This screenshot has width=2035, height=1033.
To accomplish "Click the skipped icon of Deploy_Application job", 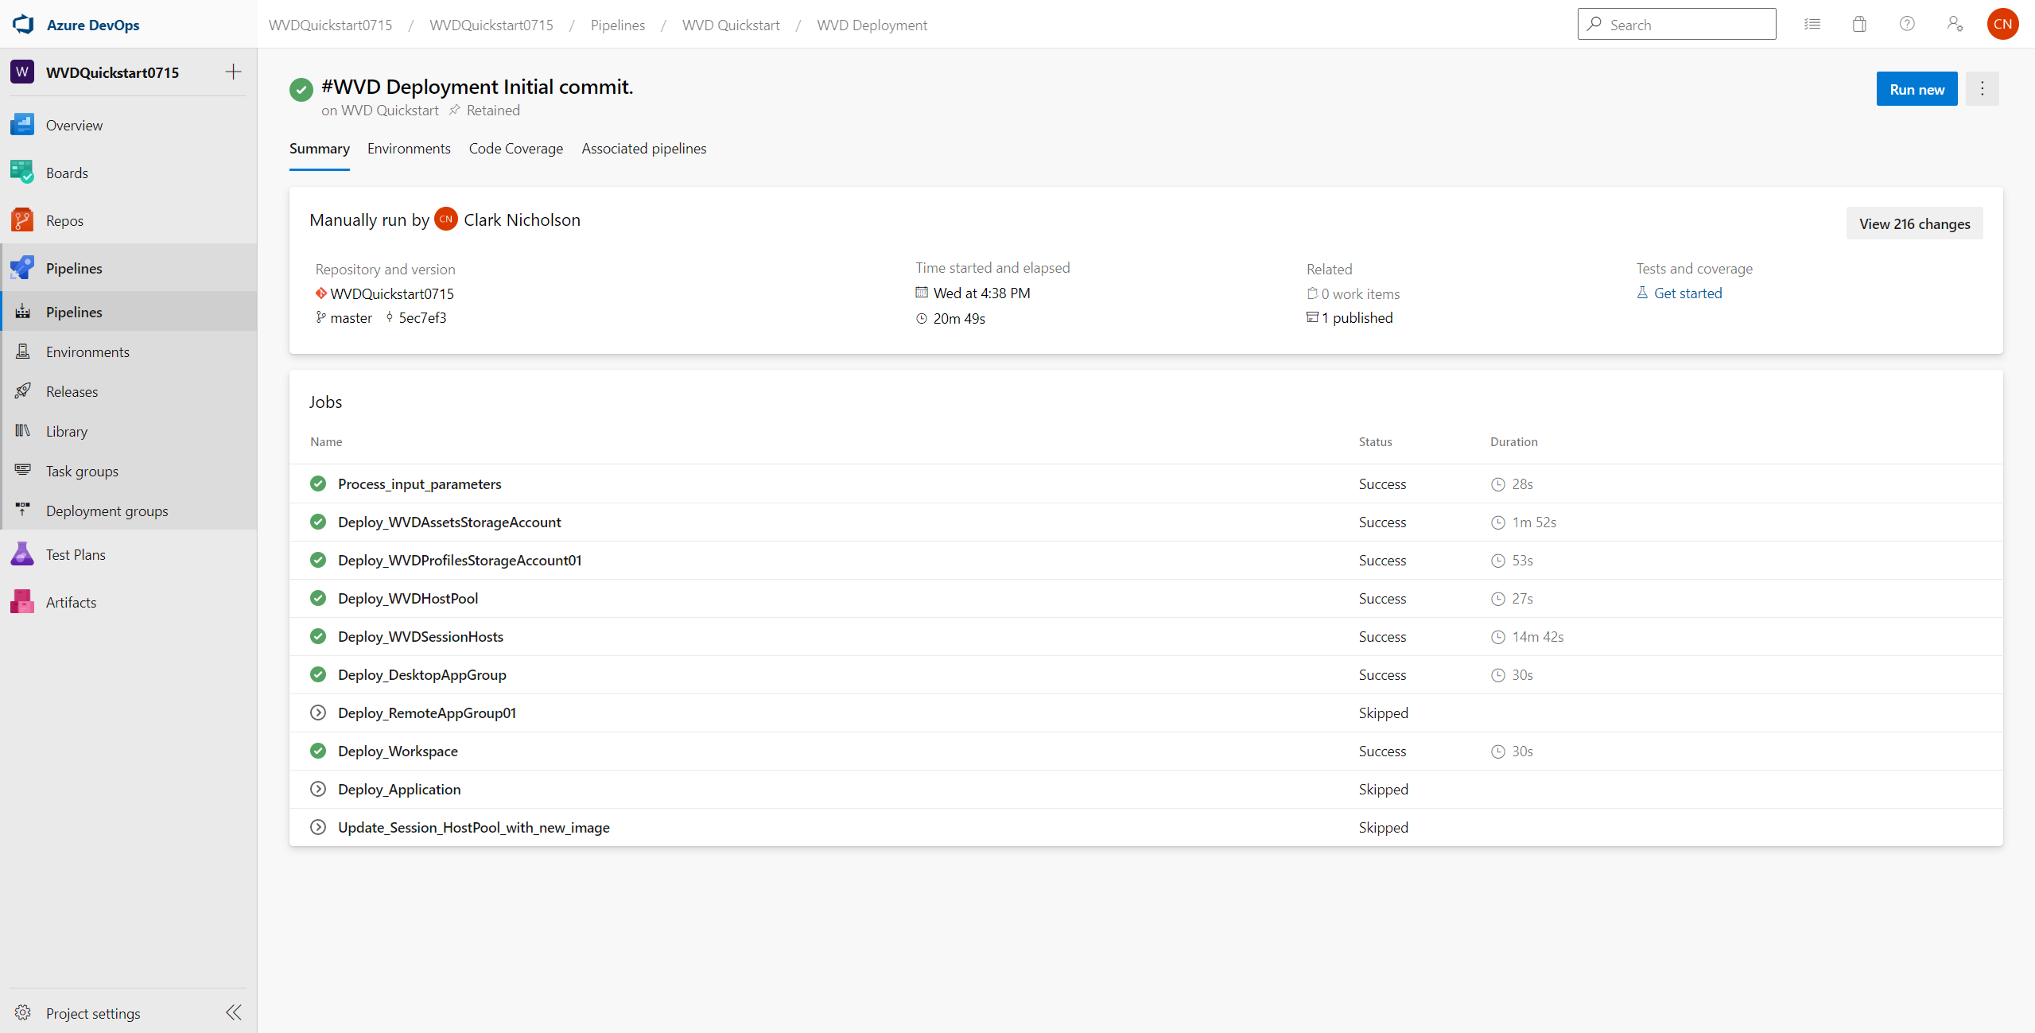I will tap(318, 789).
